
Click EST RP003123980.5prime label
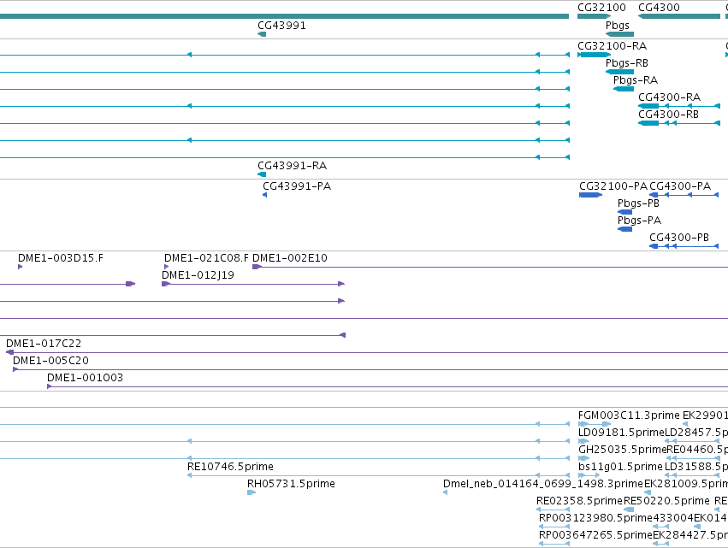point(595,518)
